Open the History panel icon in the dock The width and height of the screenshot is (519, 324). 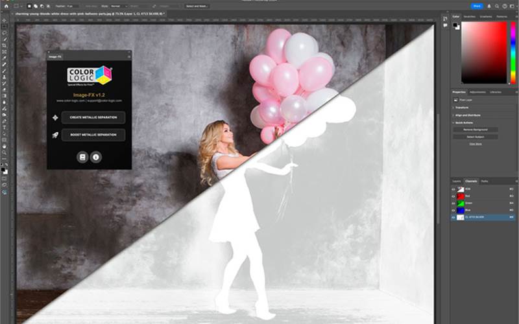[x=445, y=18]
